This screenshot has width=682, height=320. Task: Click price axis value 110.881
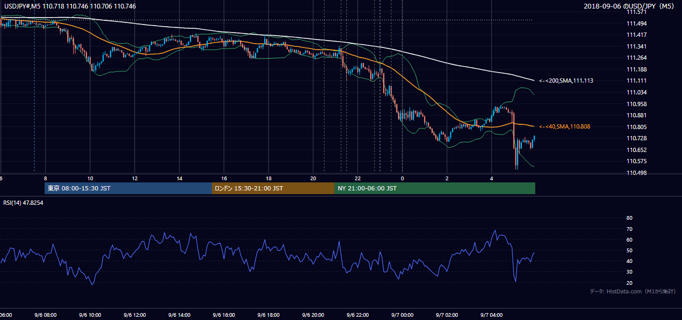coord(636,115)
